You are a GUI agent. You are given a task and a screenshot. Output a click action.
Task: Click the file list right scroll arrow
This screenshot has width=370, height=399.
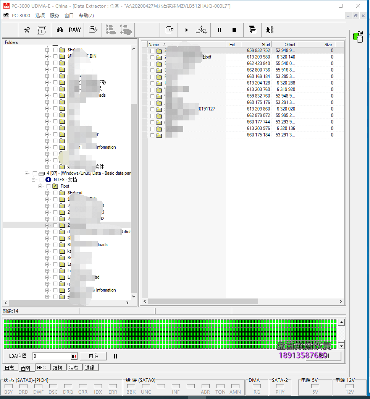point(341,302)
